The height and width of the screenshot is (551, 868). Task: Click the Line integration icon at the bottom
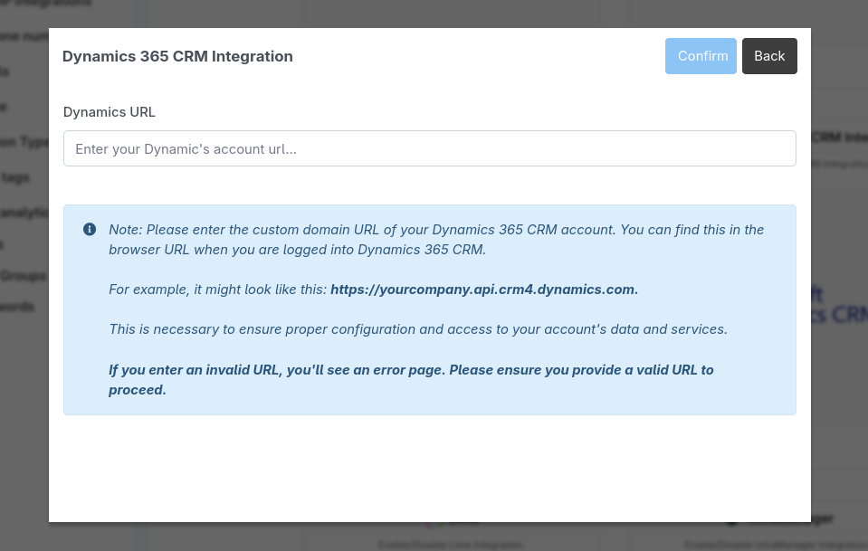click(434, 522)
